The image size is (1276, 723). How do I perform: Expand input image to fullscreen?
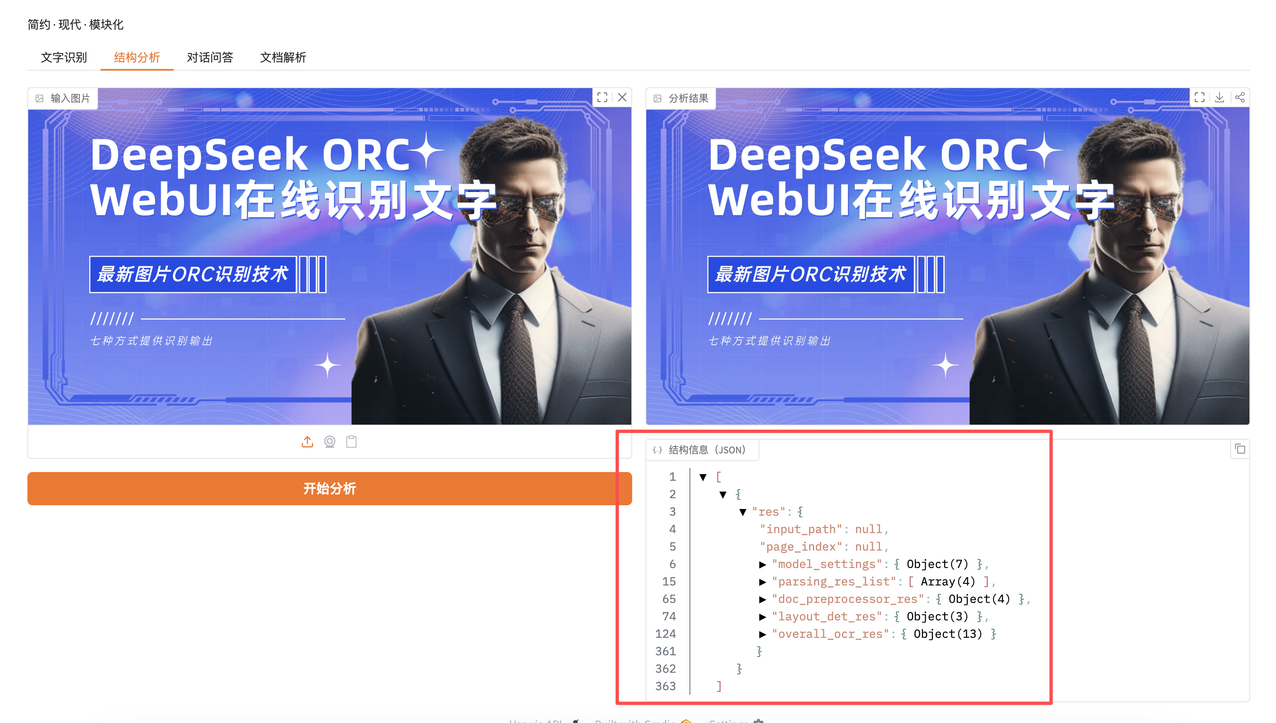tap(602, 97)
